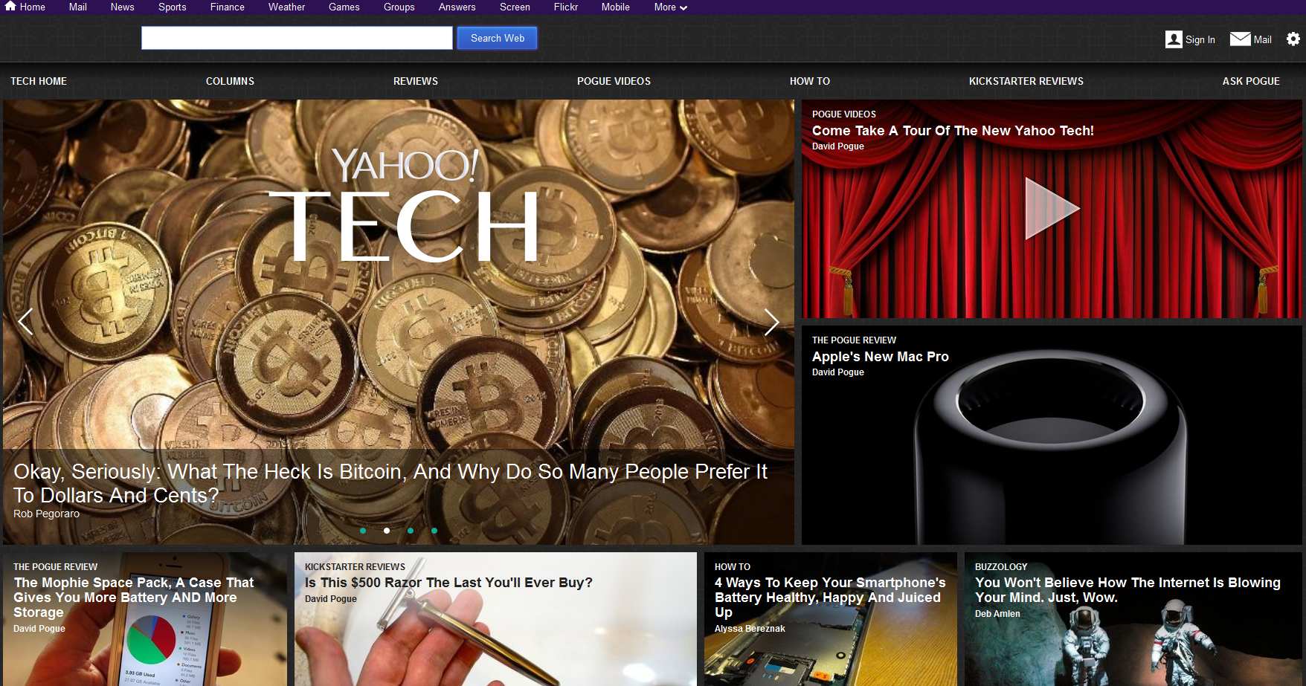Open the Kickstarter Reviews section
The height and width of the screenshot is (686, 1306).
(1026, 81)
